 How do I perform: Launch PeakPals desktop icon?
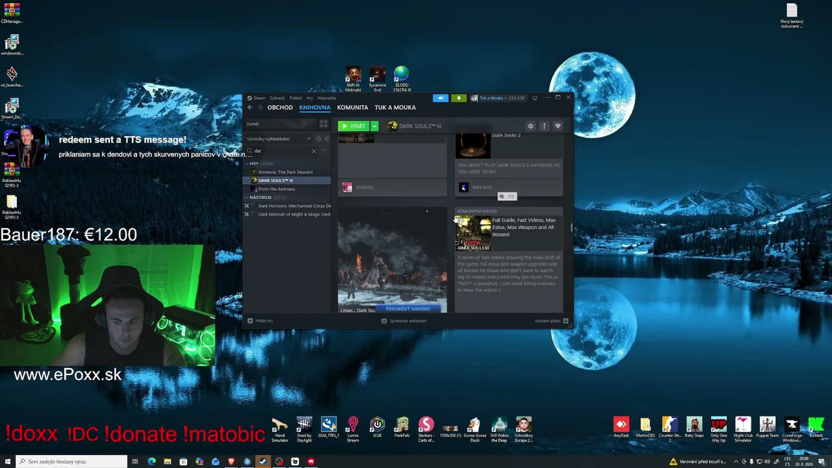(402, 428)
